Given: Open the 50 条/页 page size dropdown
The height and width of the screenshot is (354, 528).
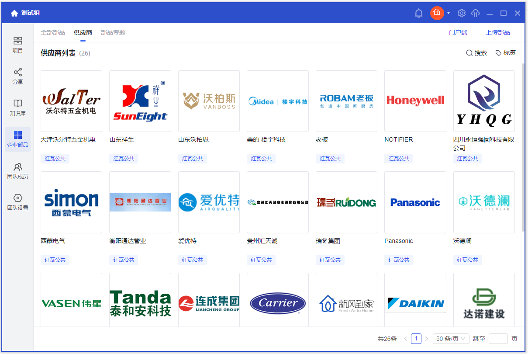Looking at the screenshot, I should pyautogui.click(x=451, y=339).
